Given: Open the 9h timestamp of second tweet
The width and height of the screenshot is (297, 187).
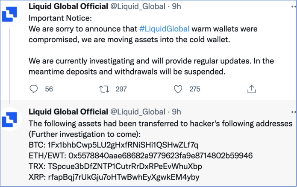Looking at the screenshot, I should click(176, 112).
